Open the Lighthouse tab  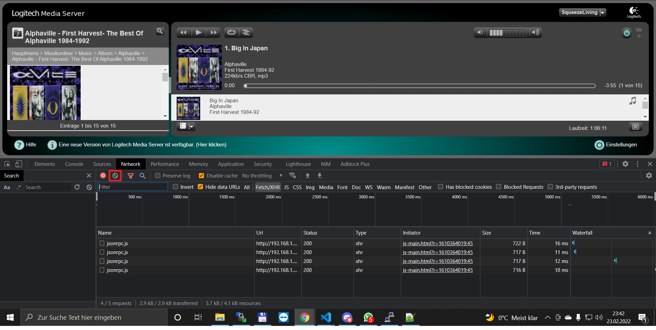298,164
